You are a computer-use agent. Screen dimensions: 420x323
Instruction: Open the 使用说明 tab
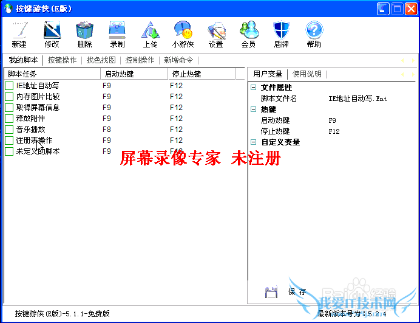click(x=307, y=74)
